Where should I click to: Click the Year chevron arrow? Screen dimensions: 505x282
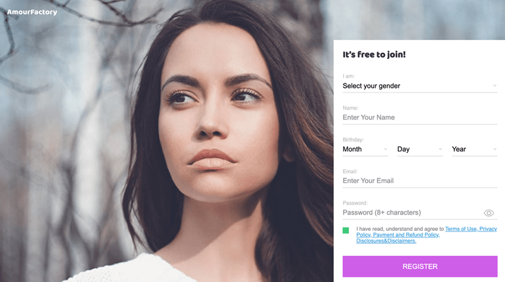(495, 149)
